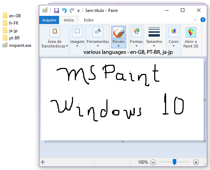
Task: Open Paint help with question mark icon
Action: [203, 20]
